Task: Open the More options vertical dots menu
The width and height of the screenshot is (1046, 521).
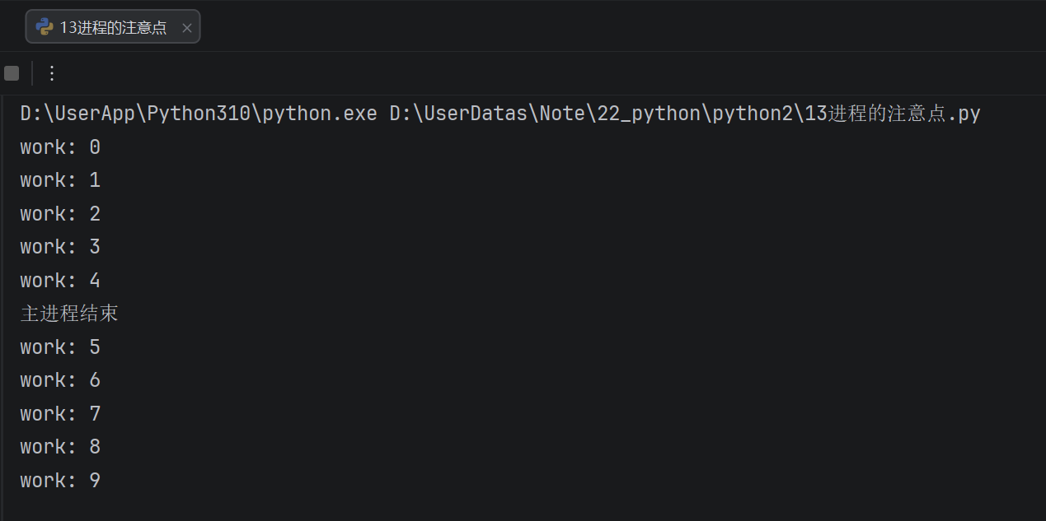Action: tap(52, 73)
